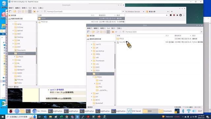Open Raspberry Pi main menu
The height and width of the screenshot is (119, 211).
(x=11, y=111)
